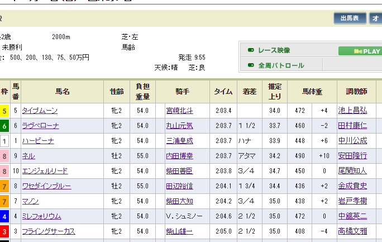The image size is (382, 242).
Task: Open horse エンジェルリード link
Action: pos(45,171)
